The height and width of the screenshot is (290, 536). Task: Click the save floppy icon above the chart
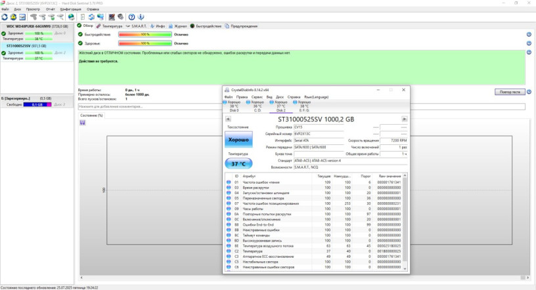coord(82,123)
